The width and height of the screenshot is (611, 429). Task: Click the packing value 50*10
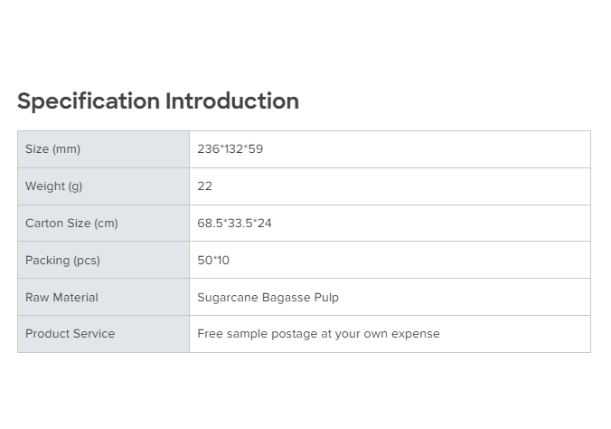pyautogui.click(x=213, y=261)
